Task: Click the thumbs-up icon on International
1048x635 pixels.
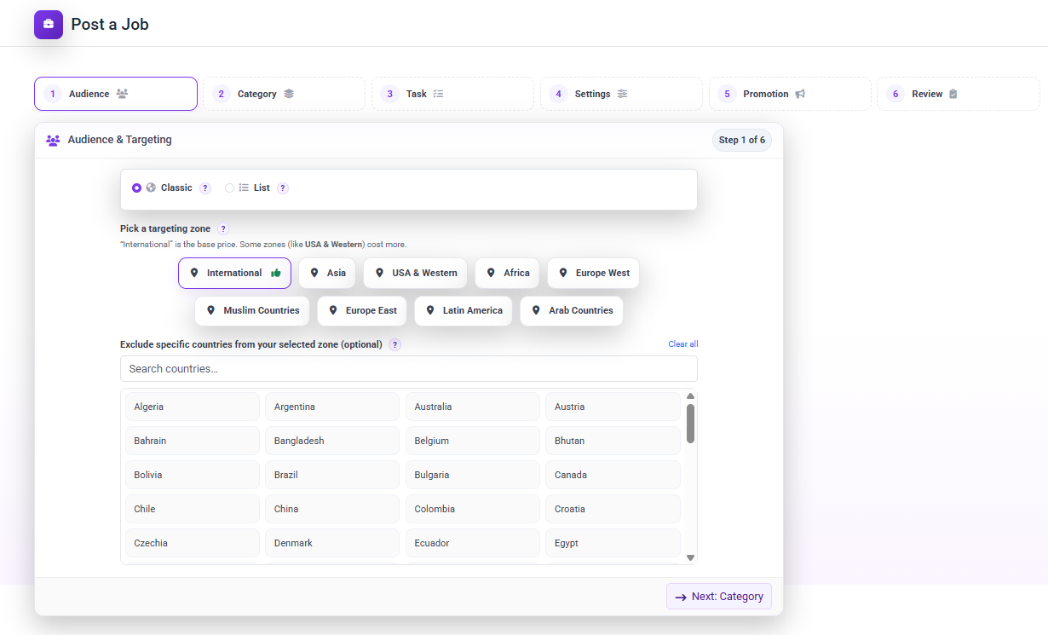Action: click(x=275, y=273)
